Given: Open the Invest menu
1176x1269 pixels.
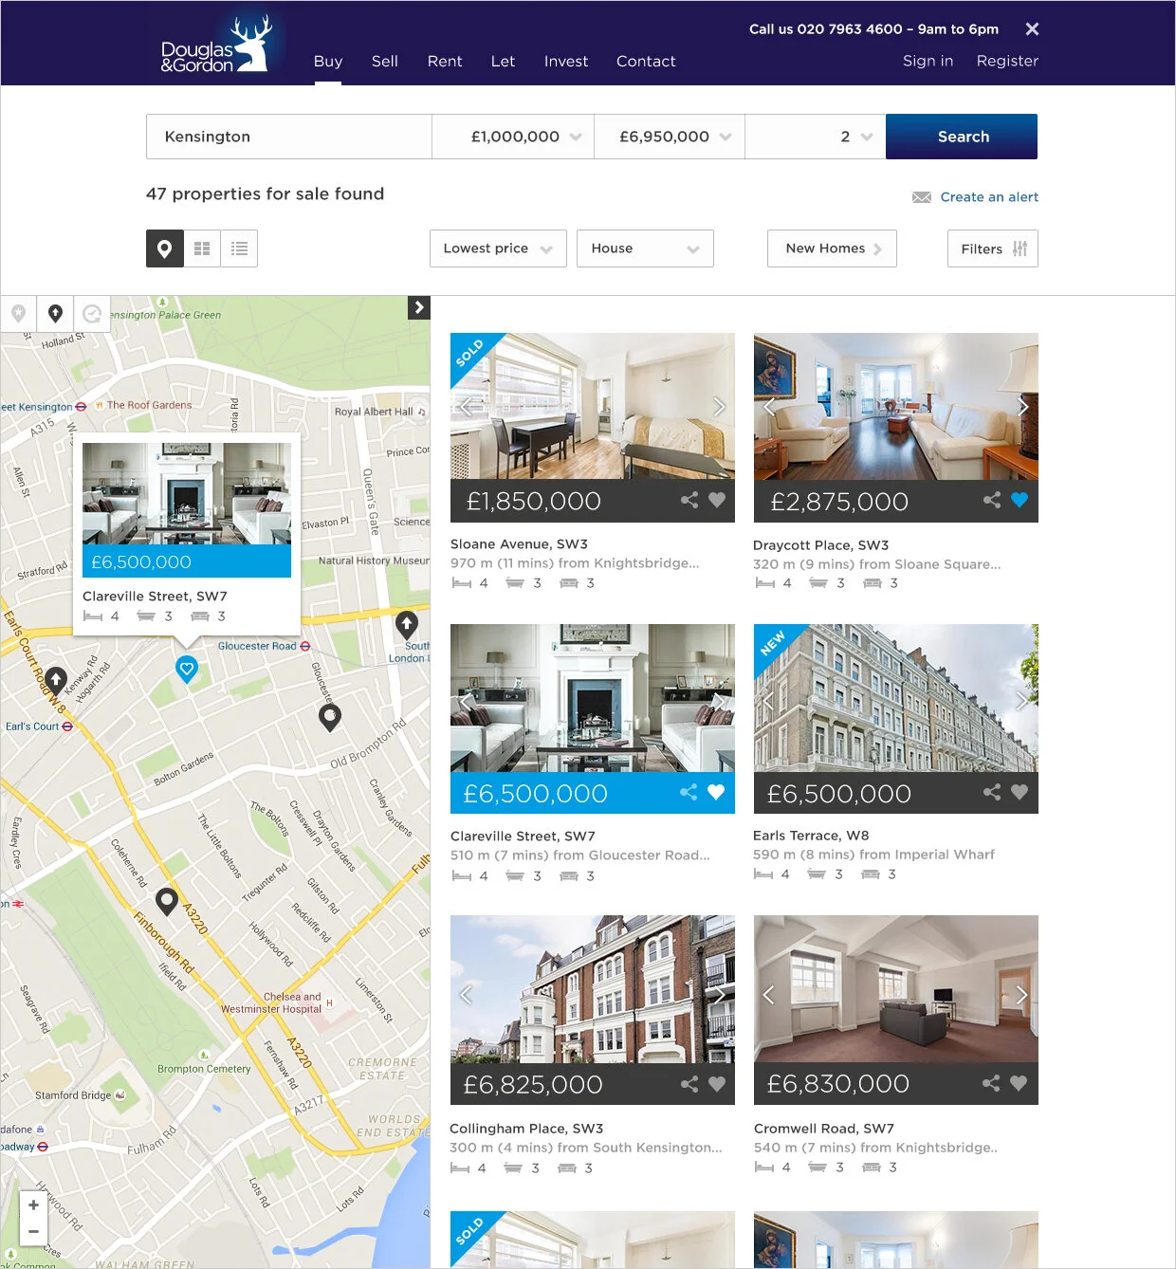Looking at the screenshot, I should click(566, 62).
